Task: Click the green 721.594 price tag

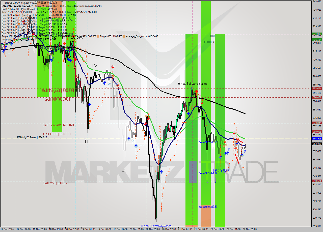Action: click(x=317, y=40)
